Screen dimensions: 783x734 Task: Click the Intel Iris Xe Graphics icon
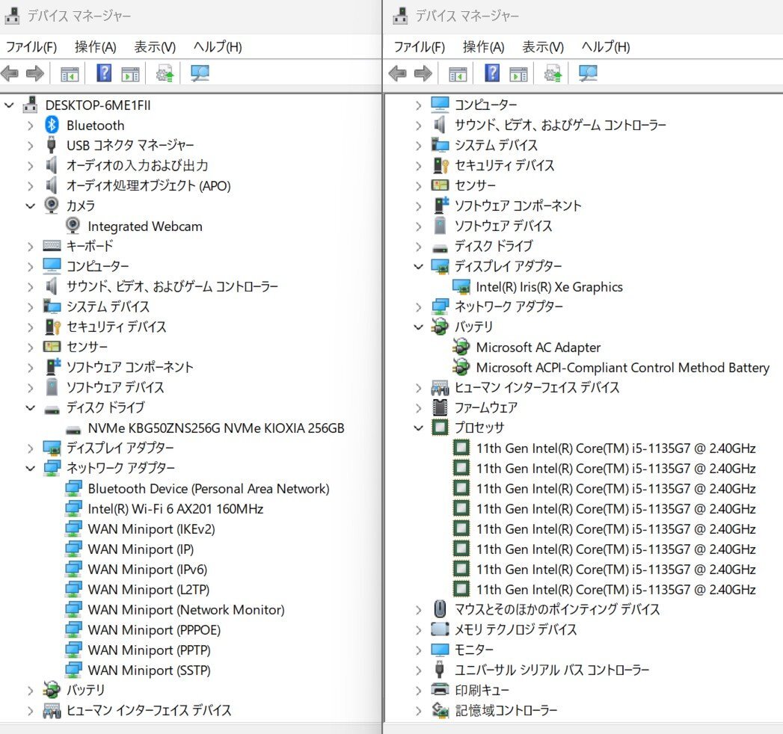(x=461, y=286)
